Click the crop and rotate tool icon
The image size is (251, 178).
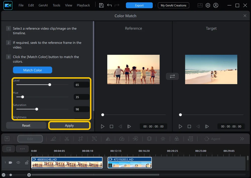coord(81,139)
